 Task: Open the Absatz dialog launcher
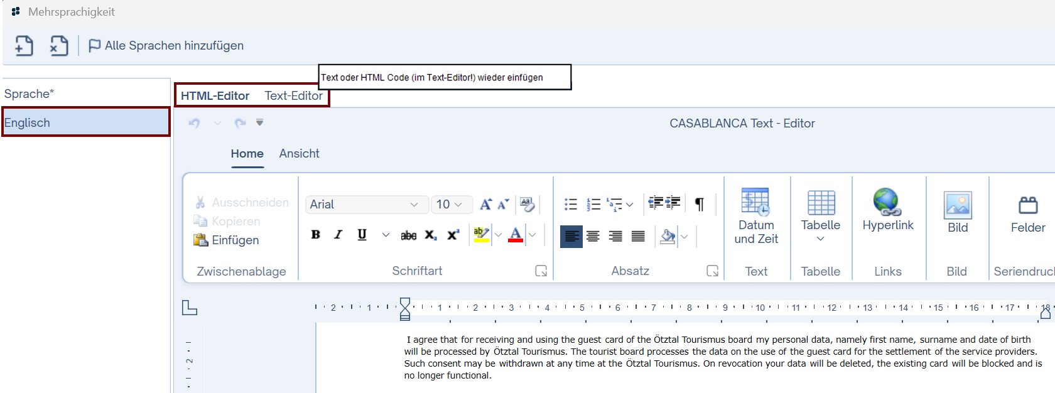pos(712,271)
